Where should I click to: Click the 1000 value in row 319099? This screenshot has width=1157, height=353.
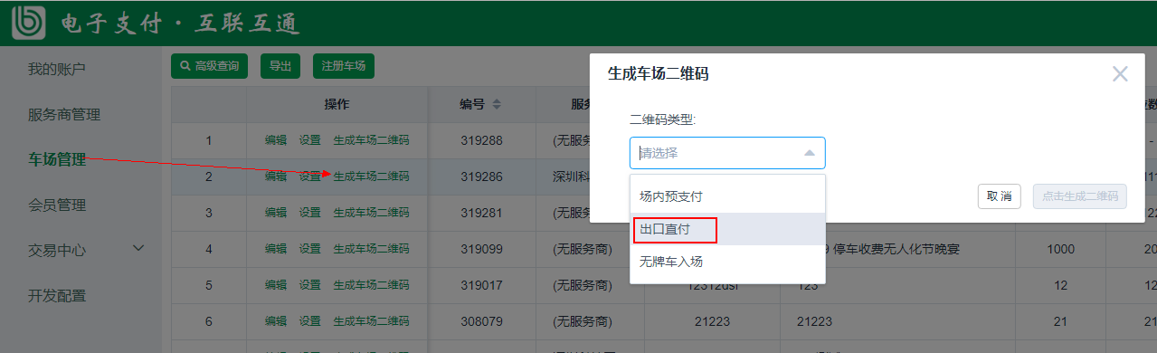tap(1060, 249)
